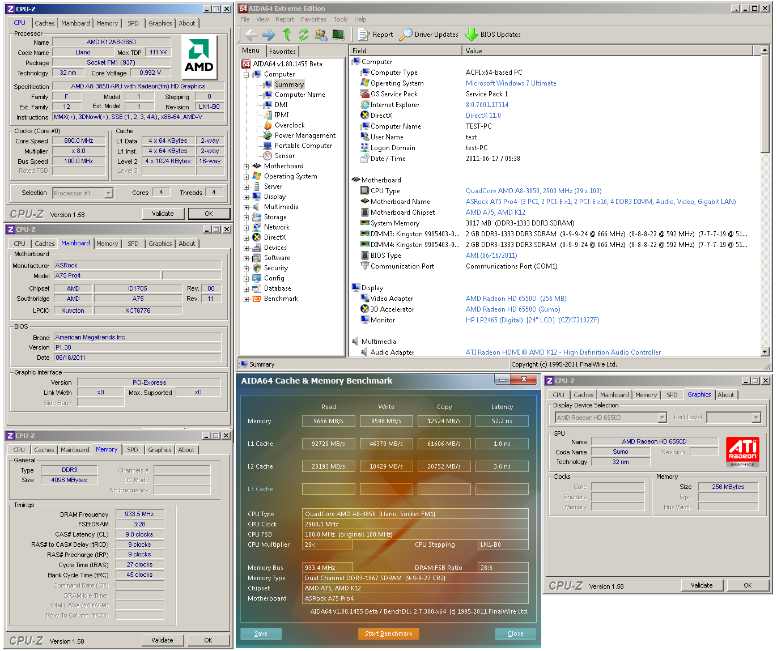Expand the Network tree node
Screen dimensions: 777x651
[x=247, y=228]
